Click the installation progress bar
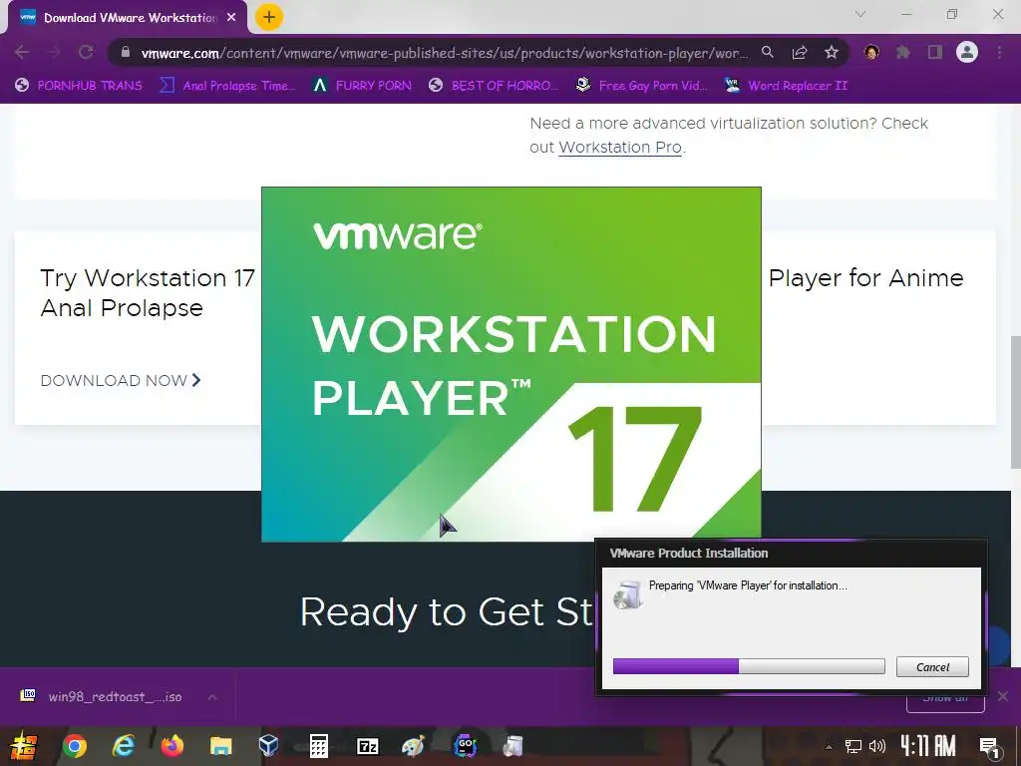 coord(749,665)
